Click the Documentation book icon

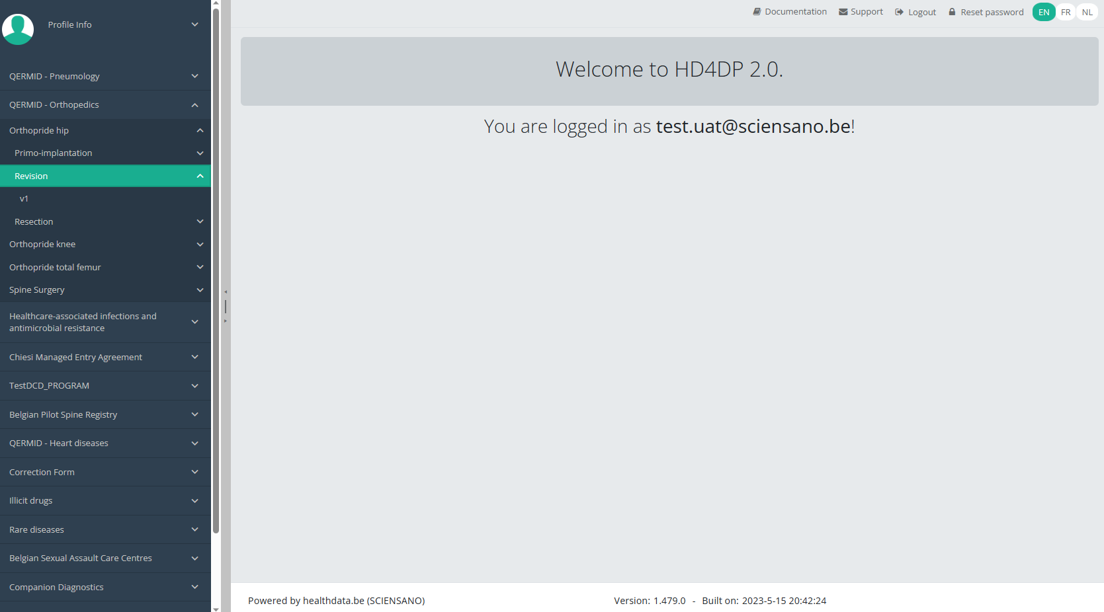click(x=757, y=12)
